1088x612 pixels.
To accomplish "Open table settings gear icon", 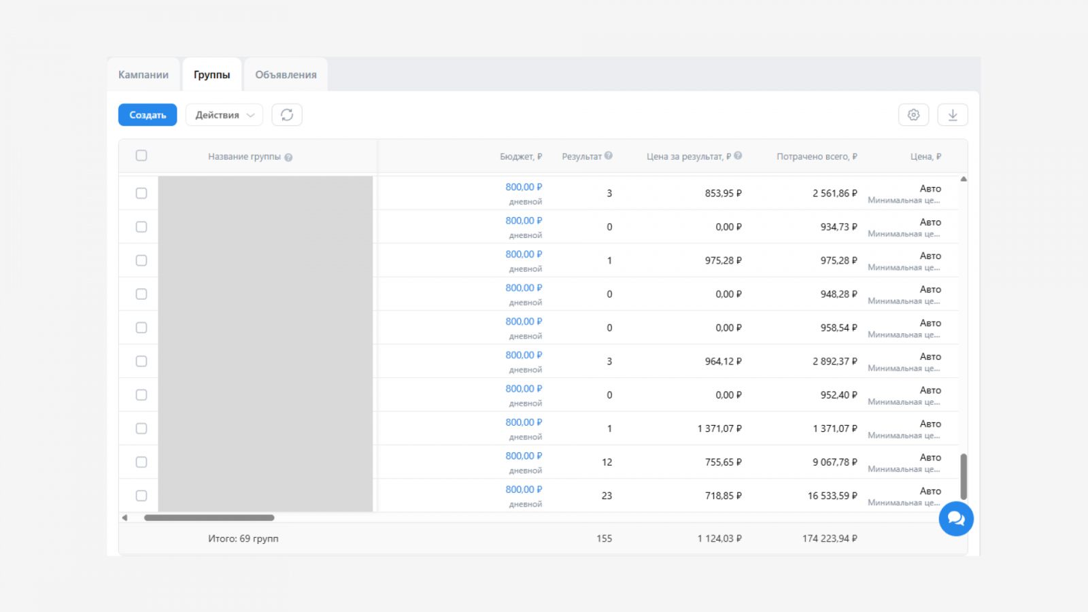I will coord(913,115).
